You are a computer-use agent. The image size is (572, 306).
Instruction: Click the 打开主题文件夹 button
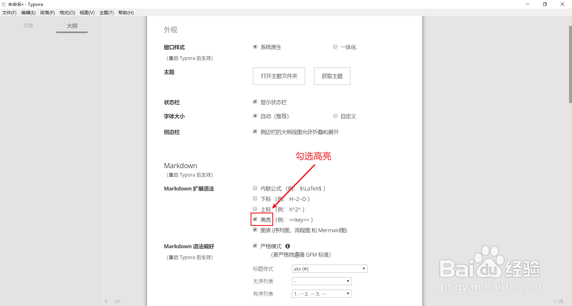[x=279, y=76]
